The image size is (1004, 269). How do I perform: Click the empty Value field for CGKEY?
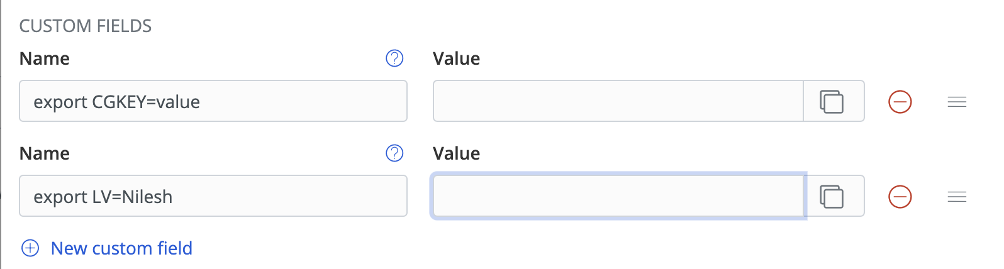[618, 101]
